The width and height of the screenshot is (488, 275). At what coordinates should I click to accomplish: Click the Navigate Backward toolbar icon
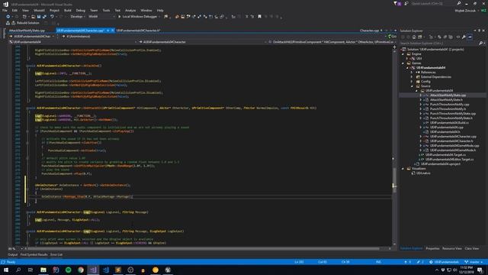(x=8, y=17)
